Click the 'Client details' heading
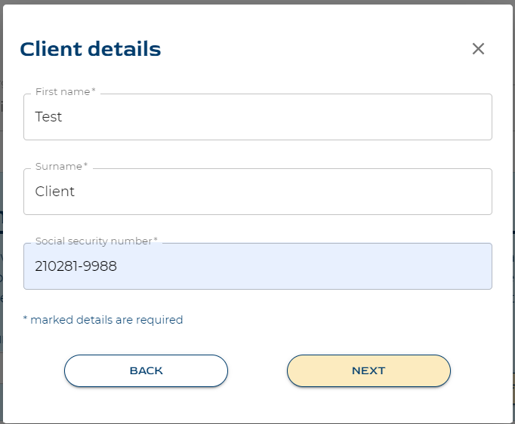Viewport: 515px width, 424px height. point(91,49)
